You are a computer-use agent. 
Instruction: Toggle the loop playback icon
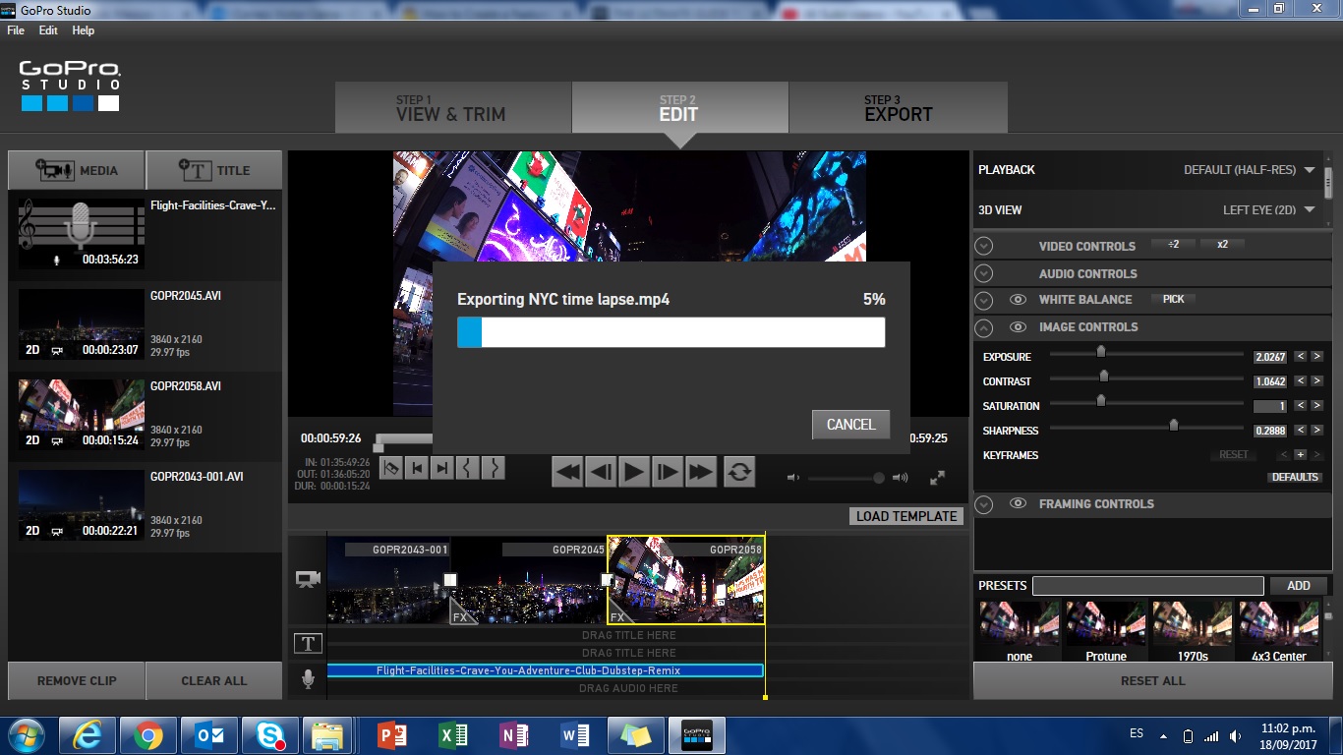pos(739,472)
